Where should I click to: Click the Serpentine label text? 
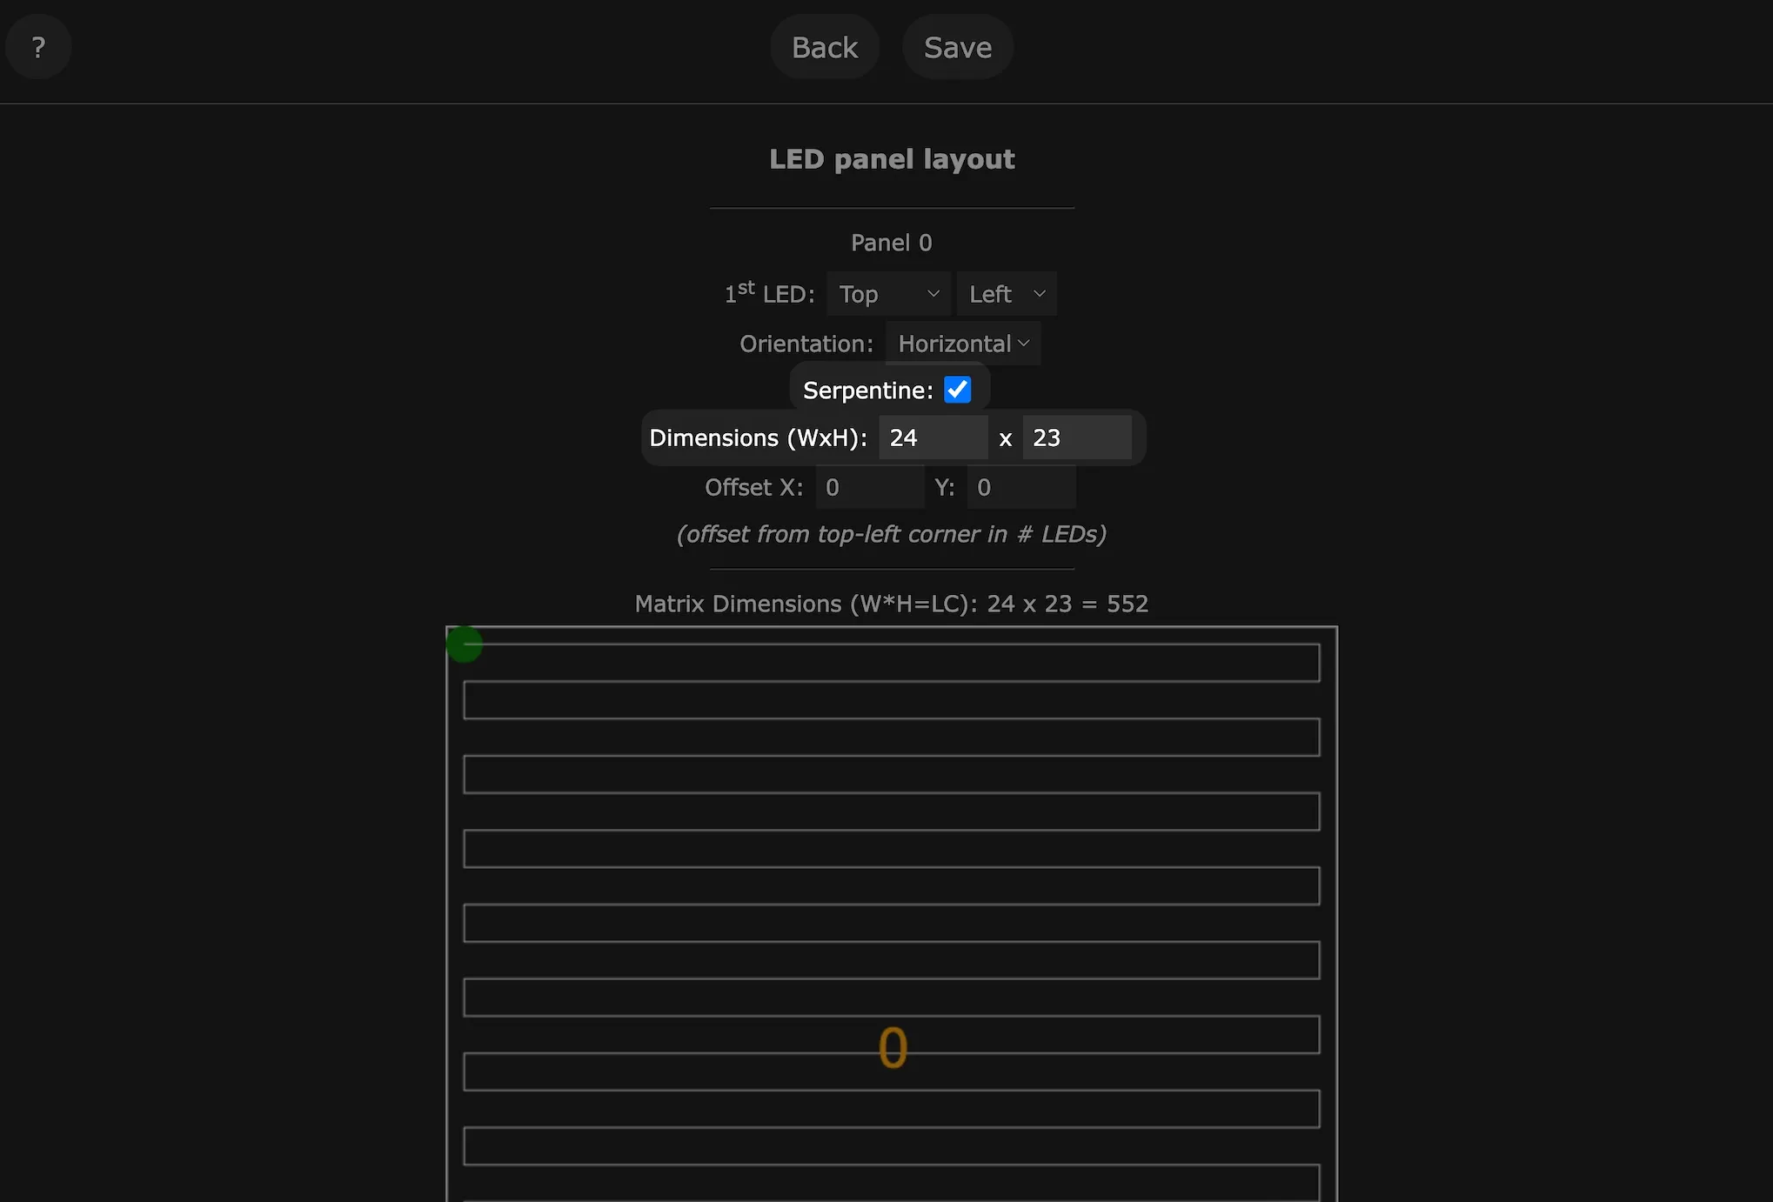click(867, 391)
